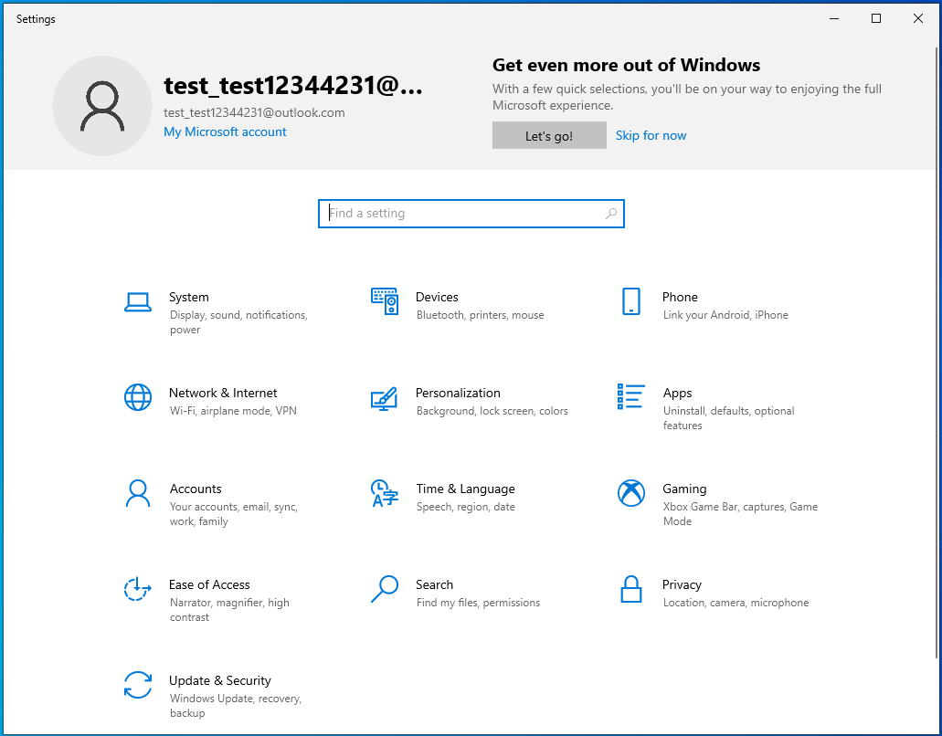The height and width of the screenshot is (736, 942).
Task: Click the magnifier icon in search box
Action: pos(611,214)
